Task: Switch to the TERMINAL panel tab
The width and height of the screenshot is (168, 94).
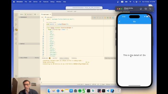Action: click(74, 58)
